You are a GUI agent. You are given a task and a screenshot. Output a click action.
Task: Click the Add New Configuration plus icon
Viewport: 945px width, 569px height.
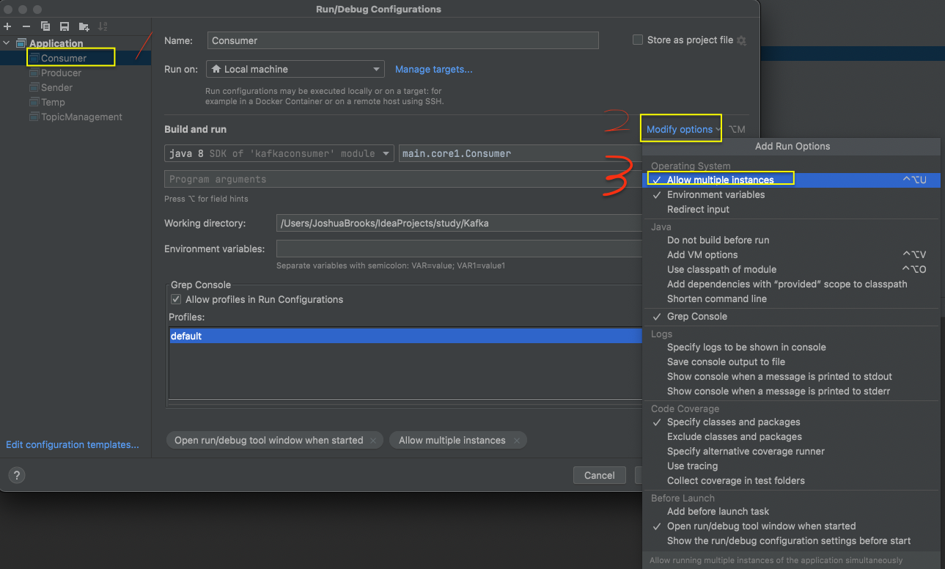[7, 26]
